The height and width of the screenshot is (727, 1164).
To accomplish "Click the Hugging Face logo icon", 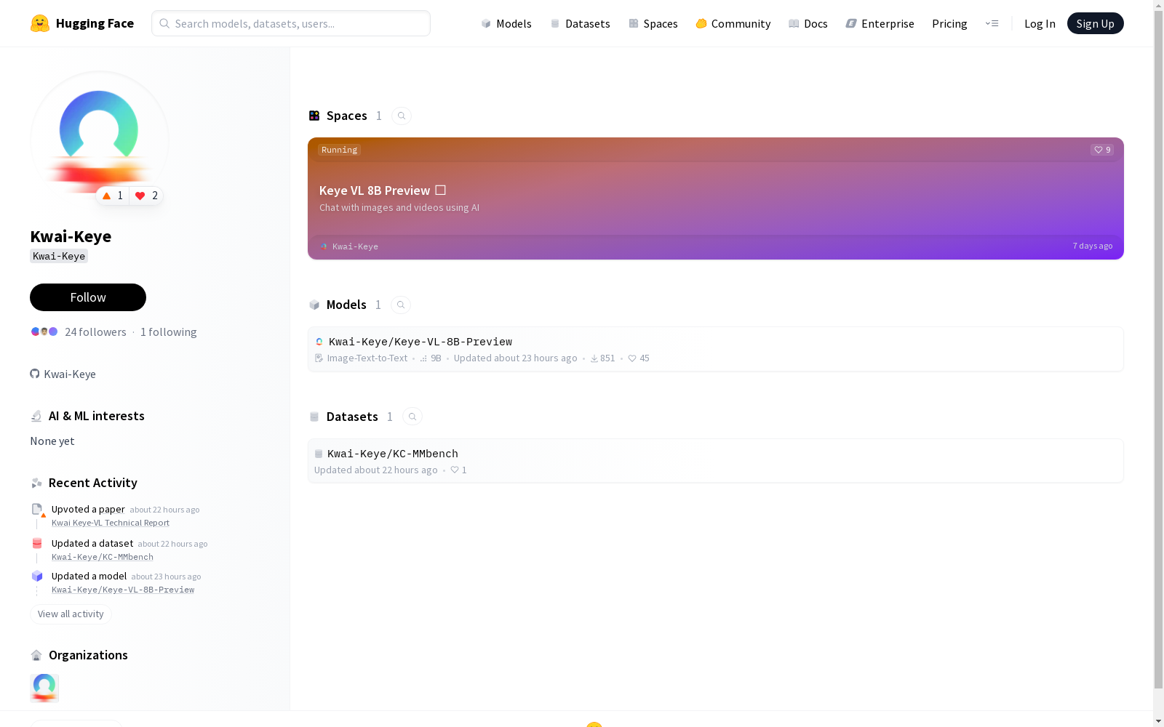I will [40, 23].
